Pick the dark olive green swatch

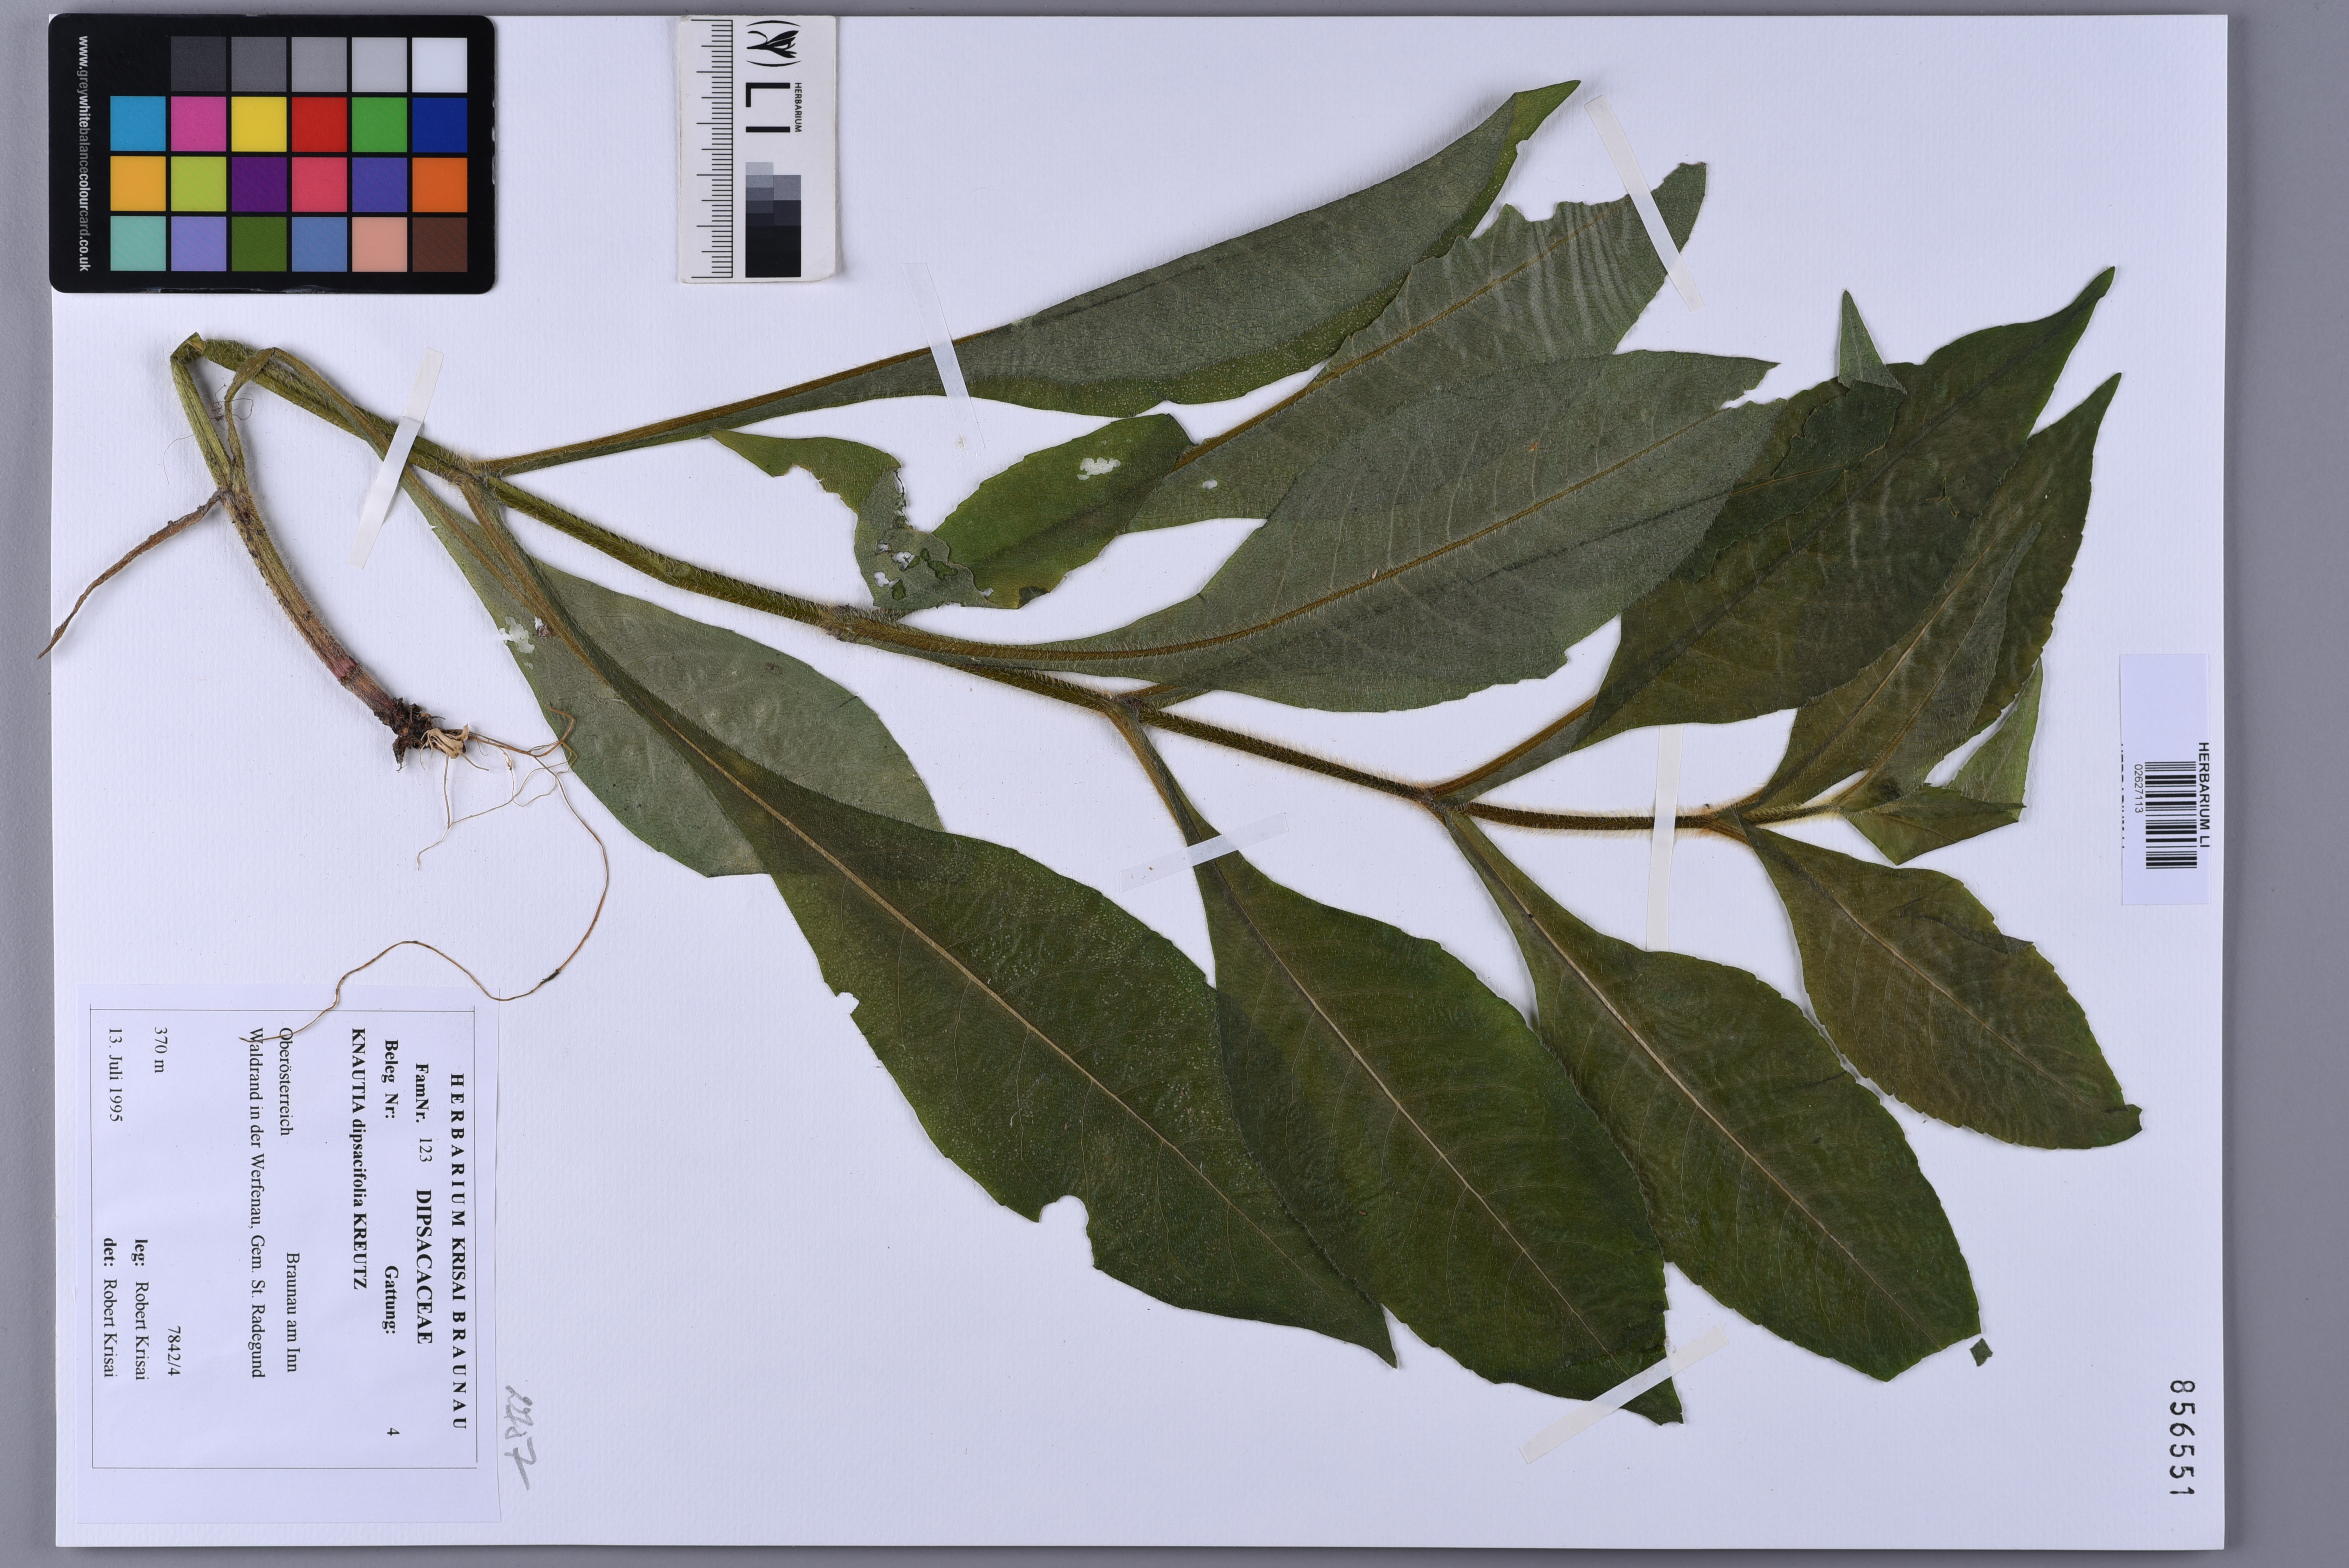[259, 244]
